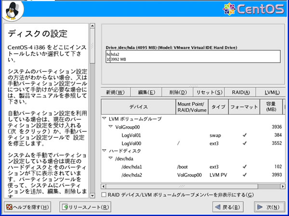Click the ディスクの設定 help heading
The height and width of the screenshot is (216, 289).
coord(38,34)
